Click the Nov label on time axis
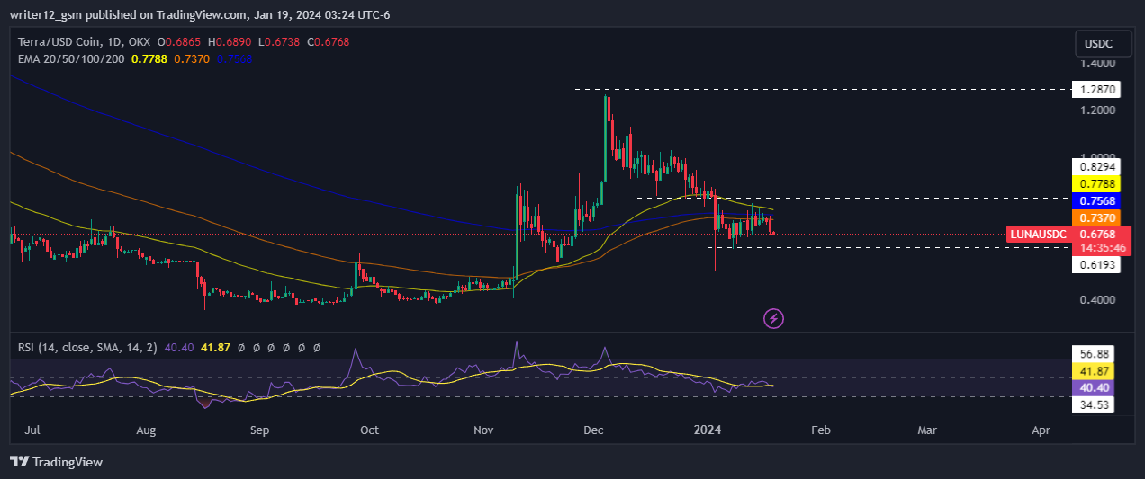The width and height of the screenshot is (1145, 479). 483,430
